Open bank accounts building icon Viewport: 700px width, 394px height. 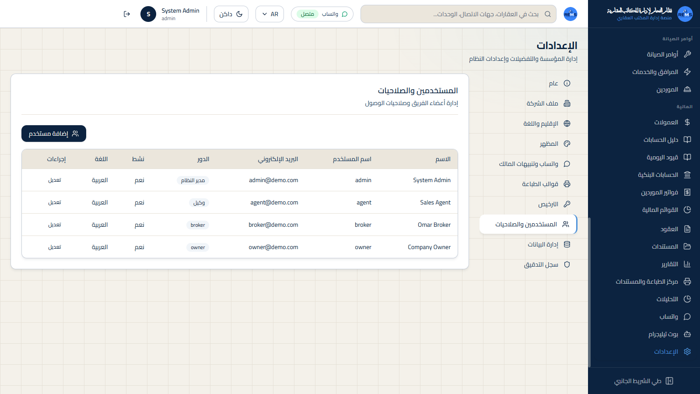(687, 175)
